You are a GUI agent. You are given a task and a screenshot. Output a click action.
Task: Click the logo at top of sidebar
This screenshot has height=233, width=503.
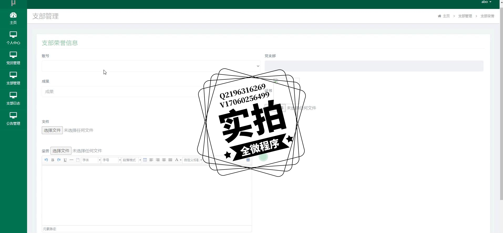(13, 3)
